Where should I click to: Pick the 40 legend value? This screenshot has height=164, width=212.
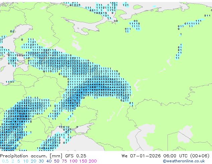point(49,161)
